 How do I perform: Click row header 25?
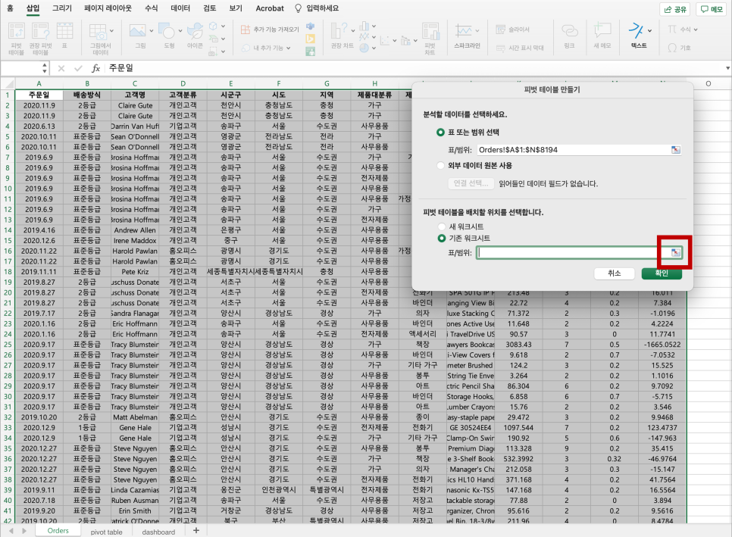tap(8, 345)
